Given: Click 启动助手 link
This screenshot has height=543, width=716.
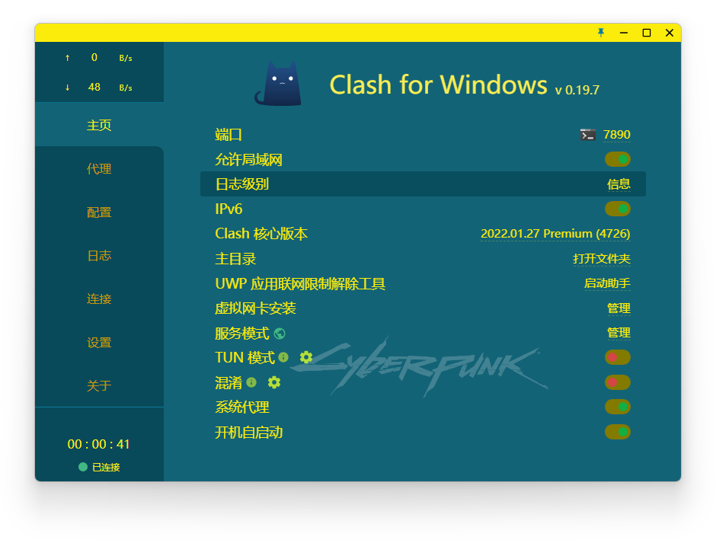Looking at the screenshot, I should 607,283.
